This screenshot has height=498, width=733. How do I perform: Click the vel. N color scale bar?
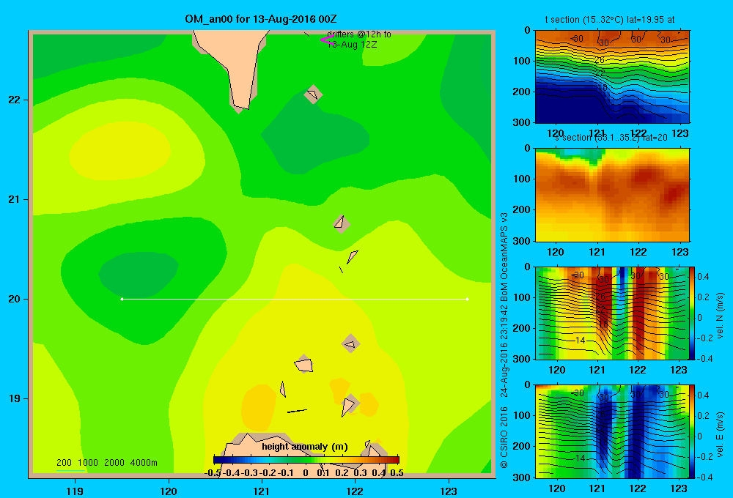point(692,313)
